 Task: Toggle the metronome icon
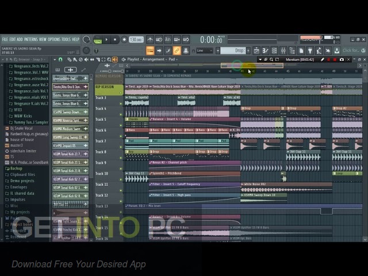coord(150,40)
